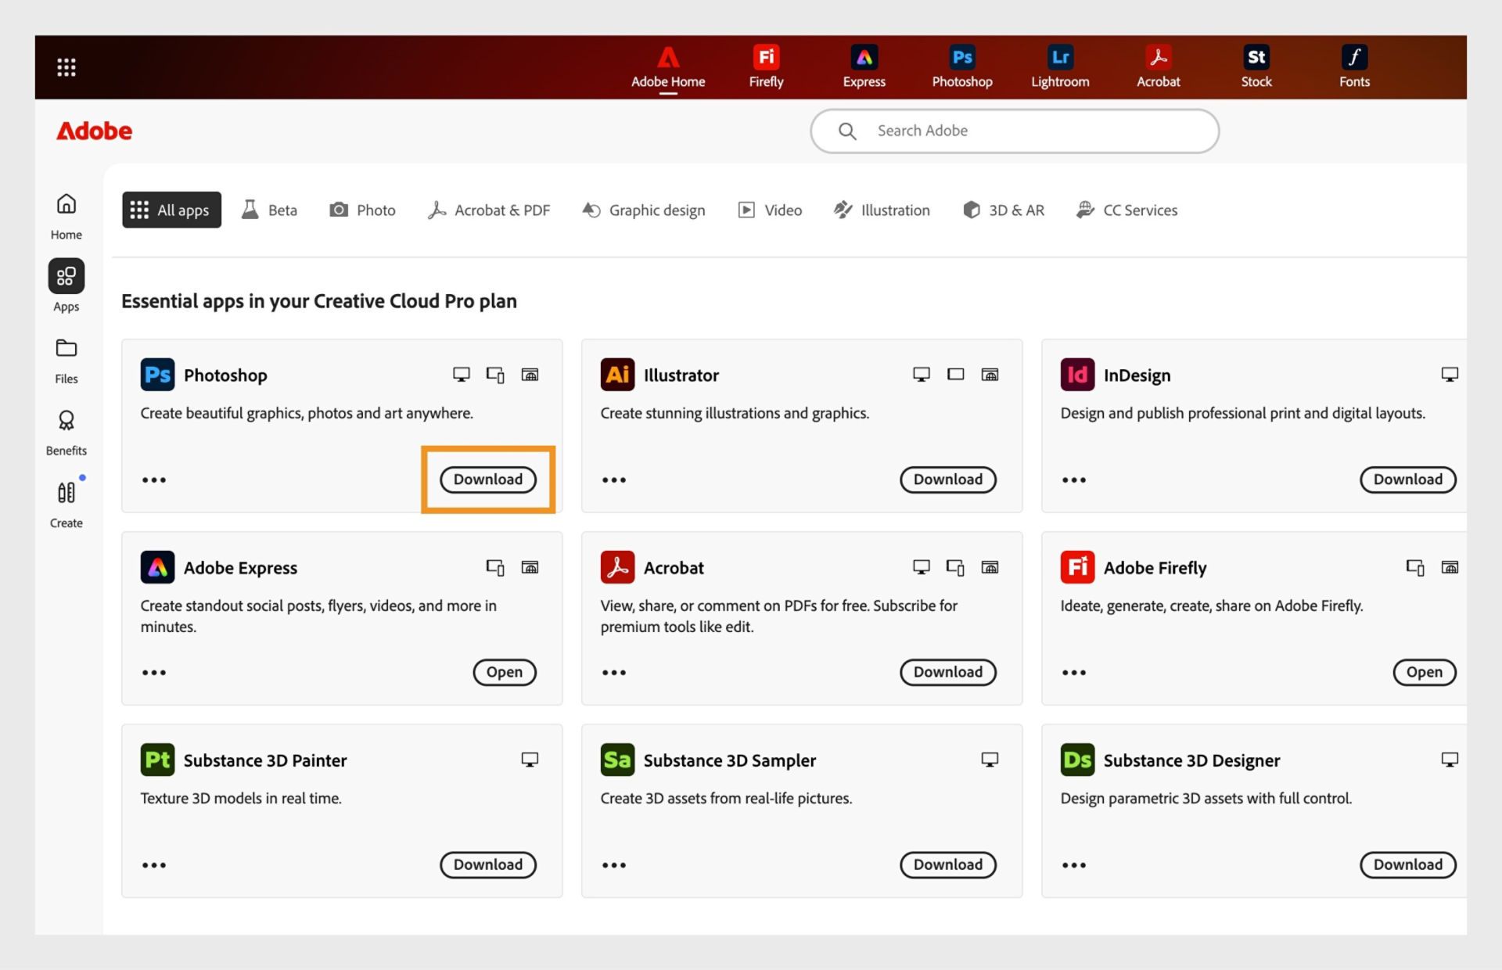Download Photoshop
The image size is (1502, 970).
pyautogui.click(x=488, y=480)
